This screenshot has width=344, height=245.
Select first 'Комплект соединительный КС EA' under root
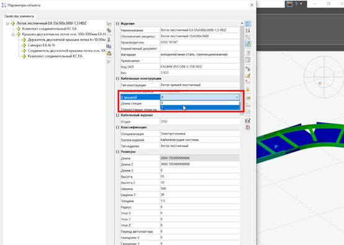pos(50,28)
